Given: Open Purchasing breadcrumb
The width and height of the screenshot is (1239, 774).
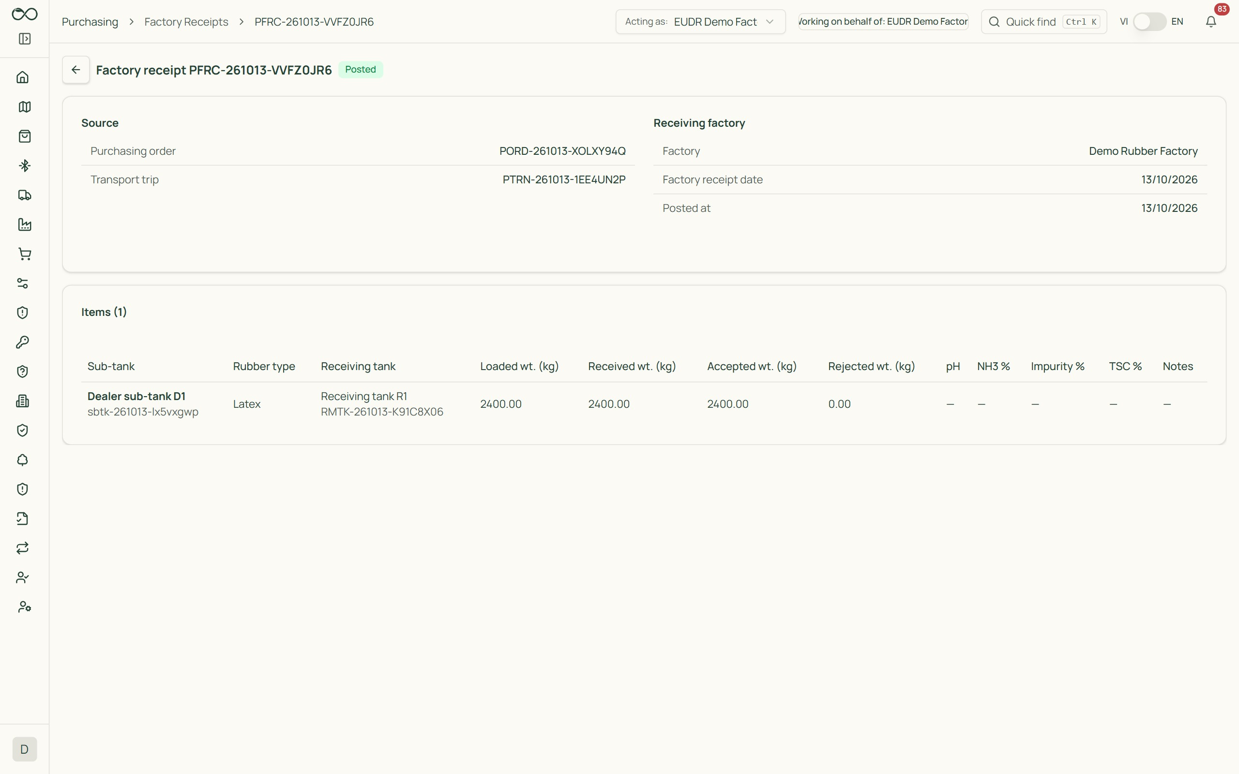Looking at the screenshot, I should [90, 21].
